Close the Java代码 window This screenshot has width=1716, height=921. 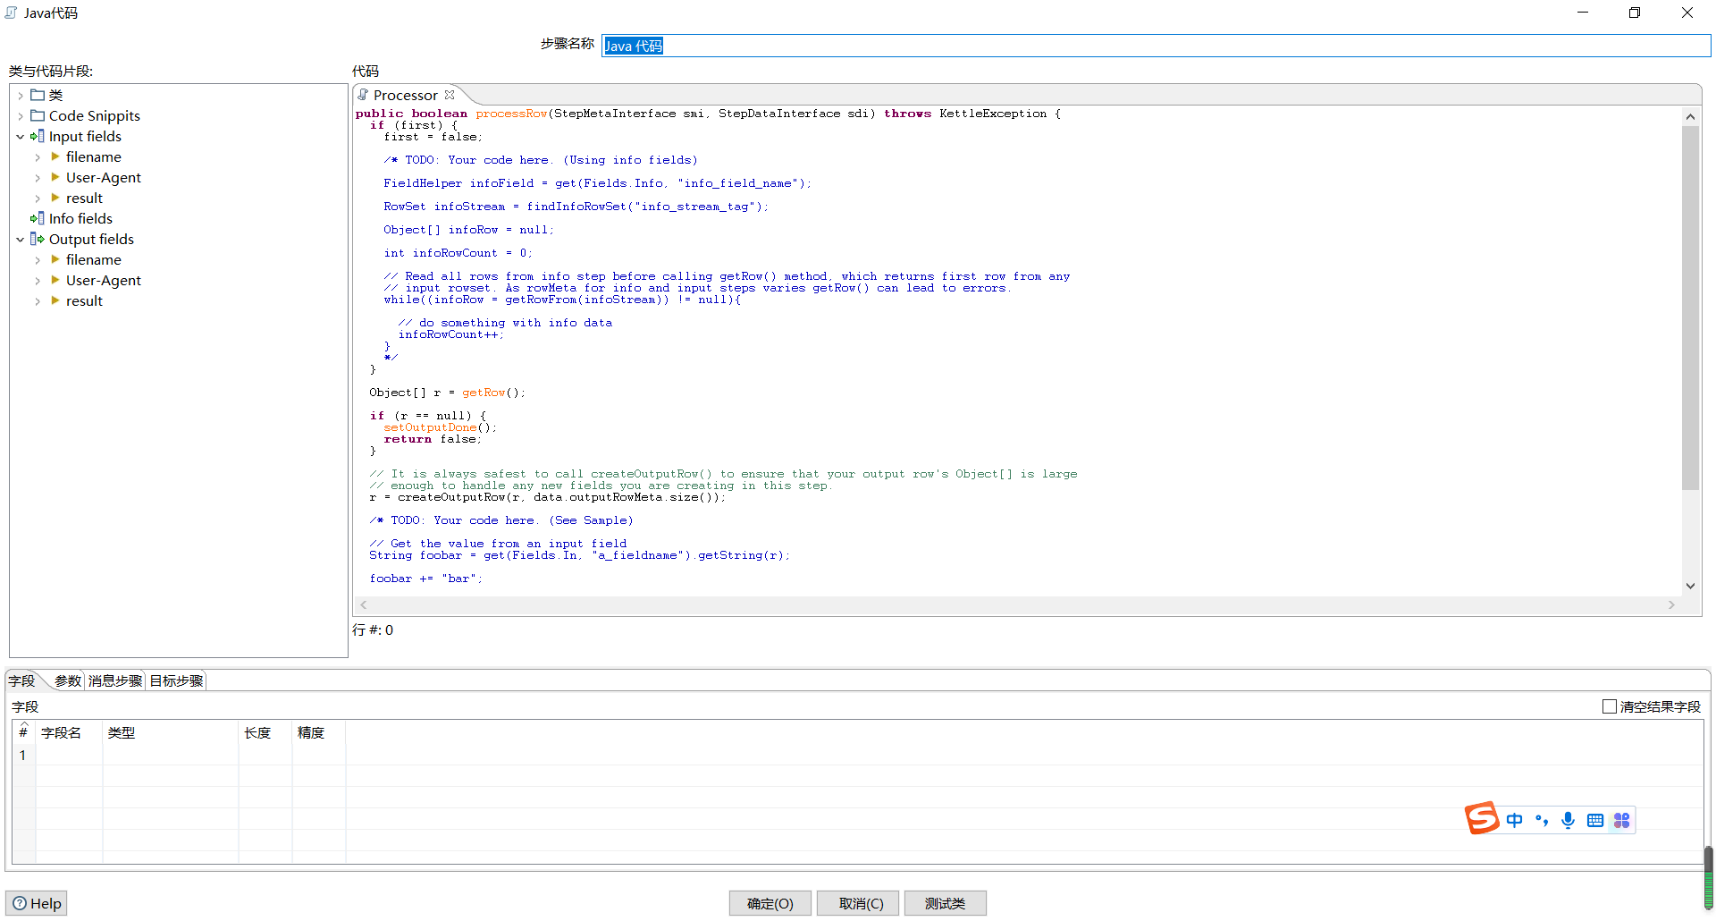pyautogui.click(x=1687, y=13)
